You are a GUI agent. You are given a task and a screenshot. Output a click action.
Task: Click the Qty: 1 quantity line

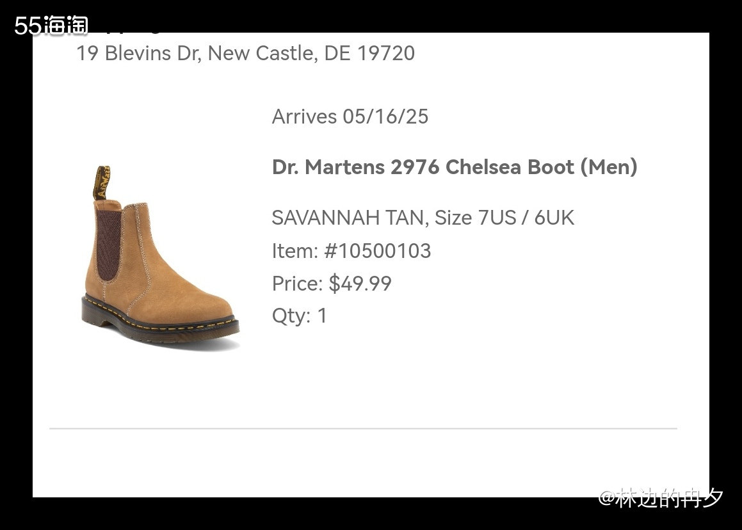[299, 316]
